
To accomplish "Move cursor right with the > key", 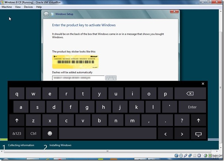I will [182, 134].
